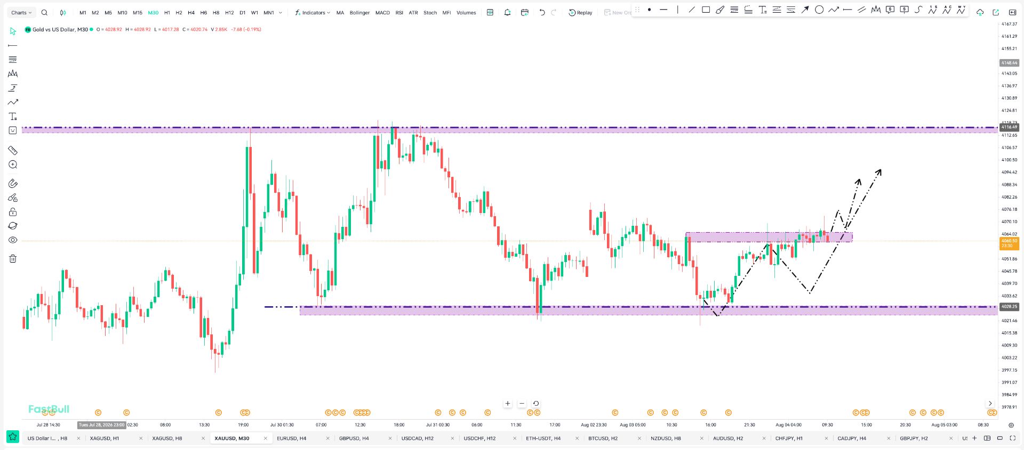Close the XAUUSD, M30 tab
The width and height of the screenshot is (1024, 450).
tap(266, 438)
